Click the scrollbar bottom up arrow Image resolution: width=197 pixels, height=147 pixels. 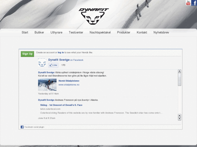[180, 115]
